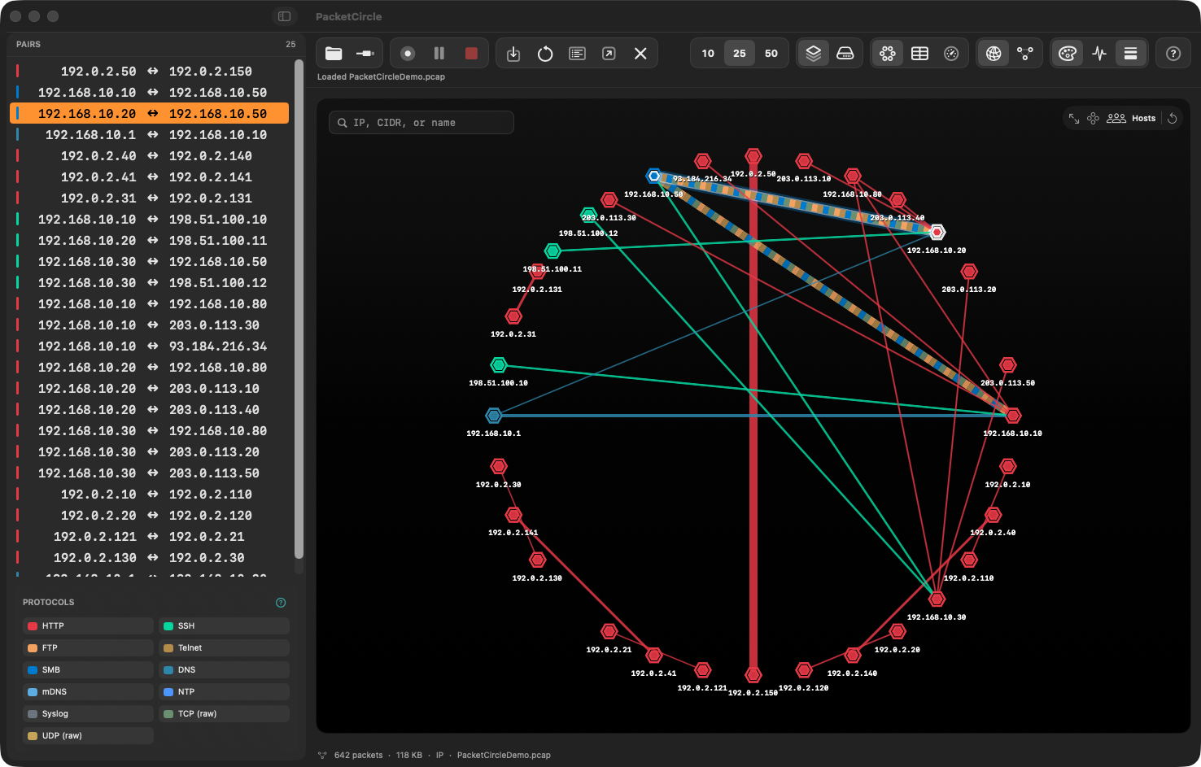Click the three-node graph icon
The width and height of the screenshot is (1201, 767).
1025,54
